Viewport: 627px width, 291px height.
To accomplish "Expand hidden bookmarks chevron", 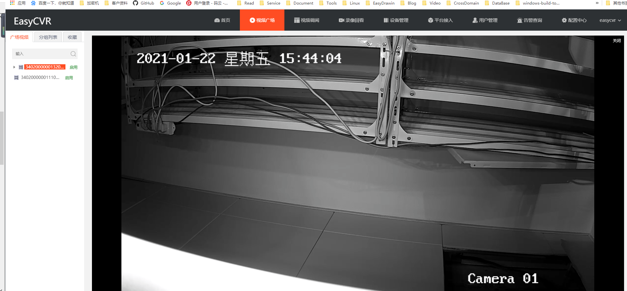I will (x=597, y=3).
